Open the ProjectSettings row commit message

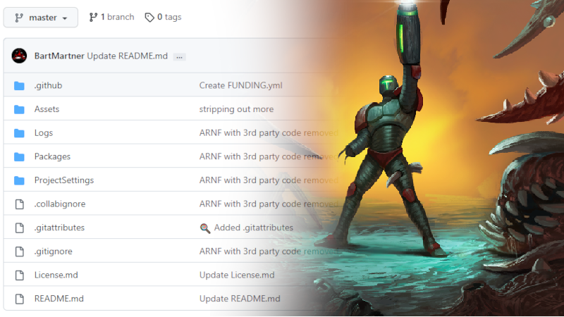[269, 180]
